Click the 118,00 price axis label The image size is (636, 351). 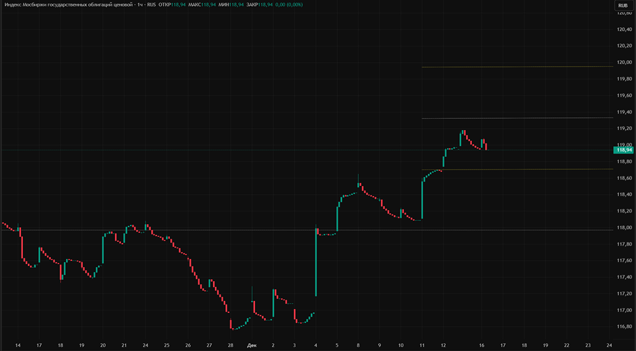tap(625, 227)
